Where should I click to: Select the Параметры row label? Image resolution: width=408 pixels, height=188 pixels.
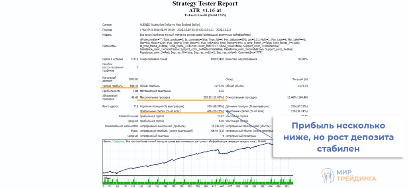pos(110,46)
